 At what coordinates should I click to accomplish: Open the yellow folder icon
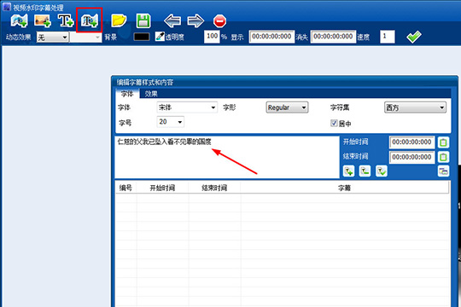point(119,20)
